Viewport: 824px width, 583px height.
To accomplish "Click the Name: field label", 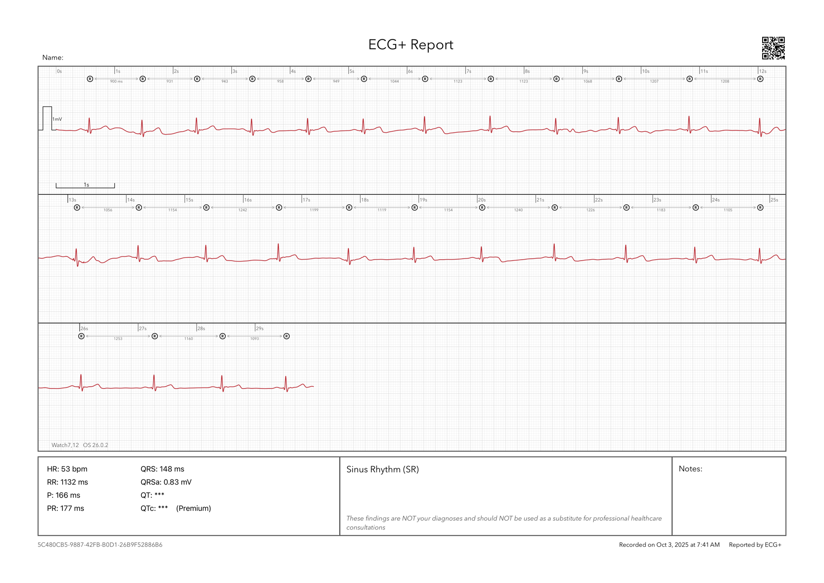I will pos(53,58).
